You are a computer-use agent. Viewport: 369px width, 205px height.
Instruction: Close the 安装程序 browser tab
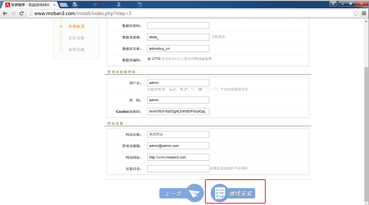[x=54, y=4]
